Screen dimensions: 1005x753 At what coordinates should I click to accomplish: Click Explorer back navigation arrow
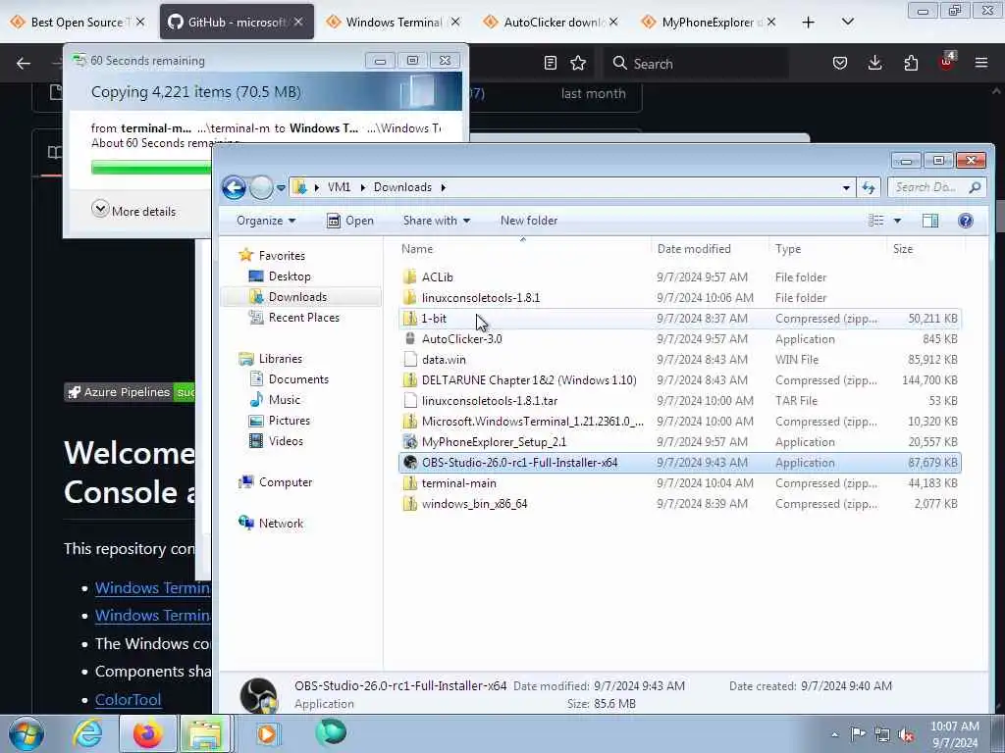point(234,187)
